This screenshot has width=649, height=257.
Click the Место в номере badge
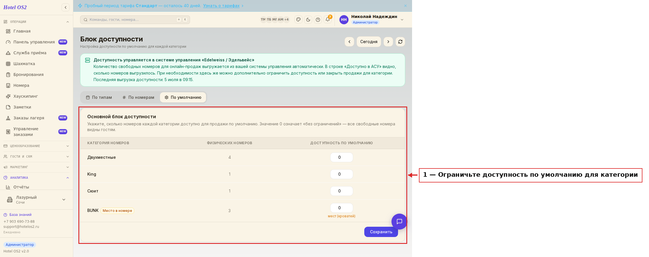(x=117, y=211)
